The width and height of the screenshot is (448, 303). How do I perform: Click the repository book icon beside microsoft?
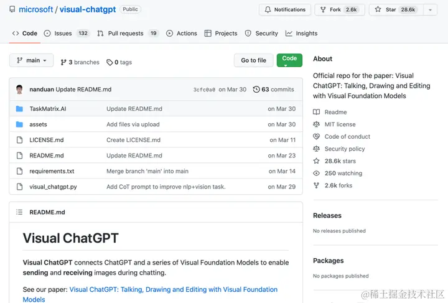coord(12,9)
